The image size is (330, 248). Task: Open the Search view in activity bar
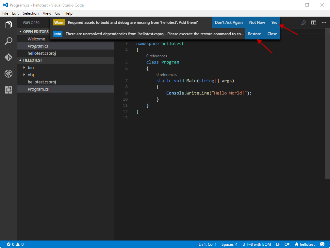(x=8, y=41)
